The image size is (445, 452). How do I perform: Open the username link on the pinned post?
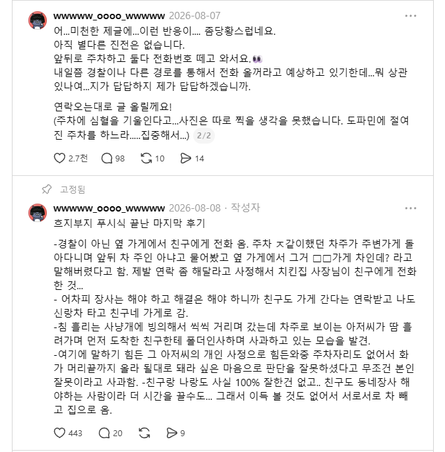tap(109, 208)
